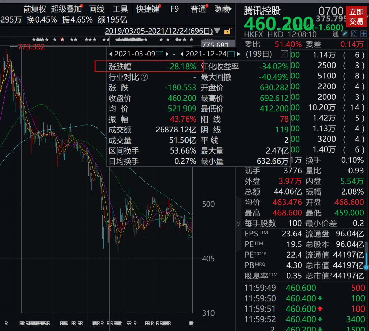Click the 立即交易 trade button

[x=356, y=16]
